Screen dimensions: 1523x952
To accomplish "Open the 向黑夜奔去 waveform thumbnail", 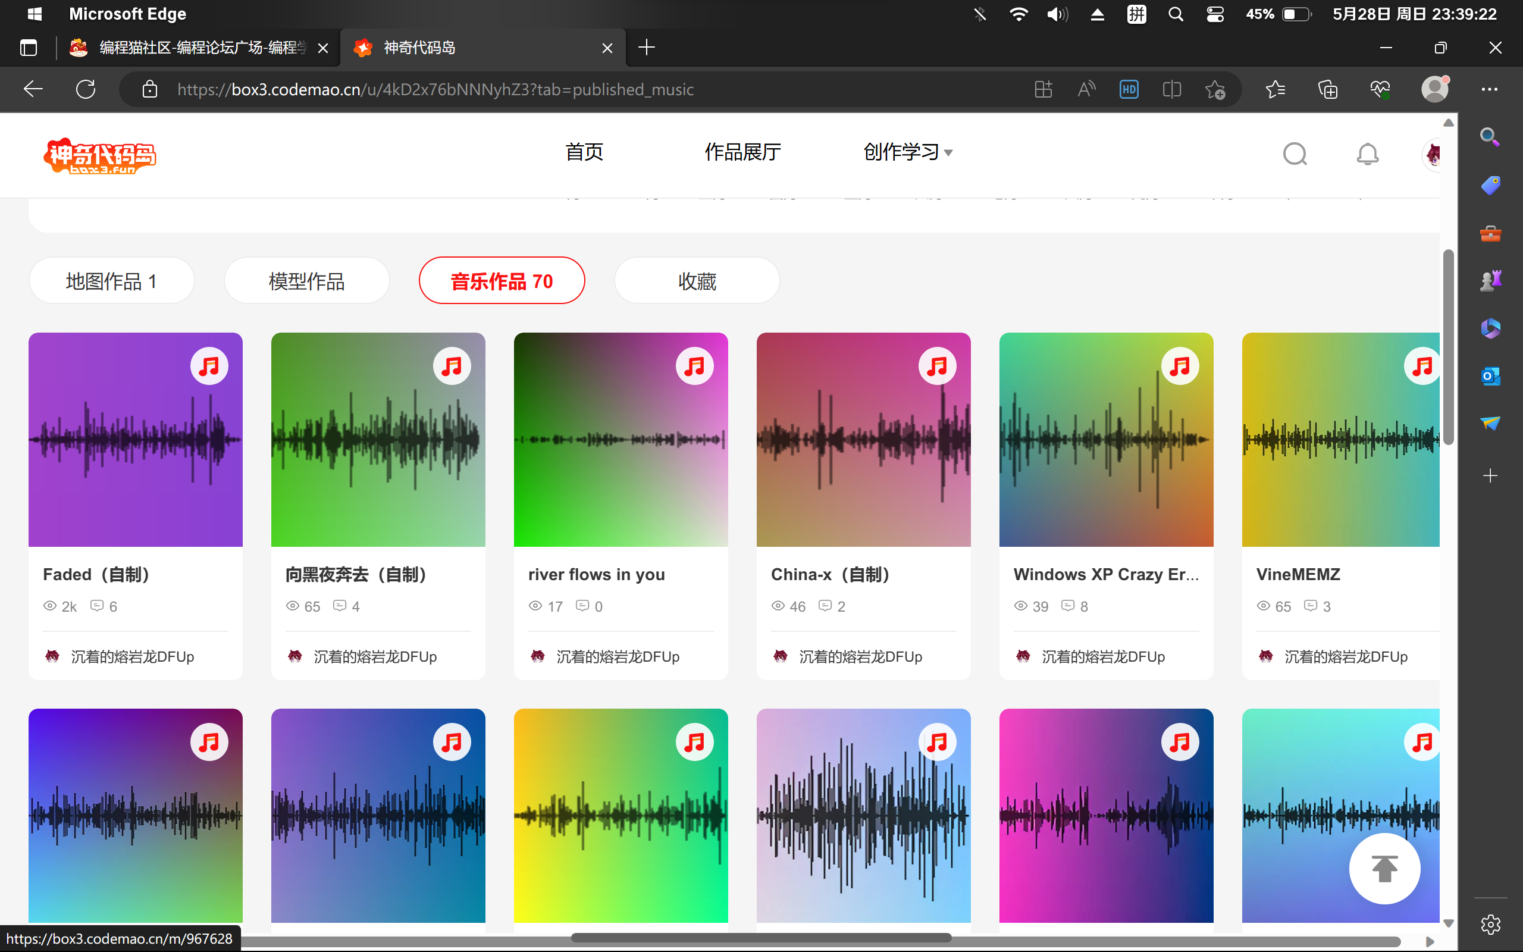I will (378, 440).
